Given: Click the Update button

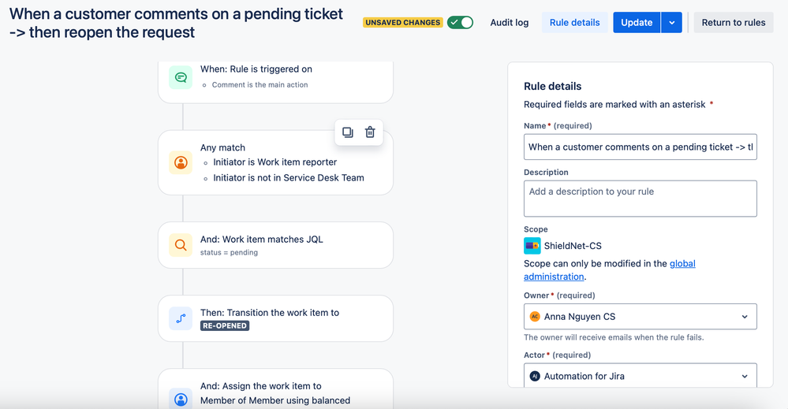Looking at the screenshot, I should 637,23.
